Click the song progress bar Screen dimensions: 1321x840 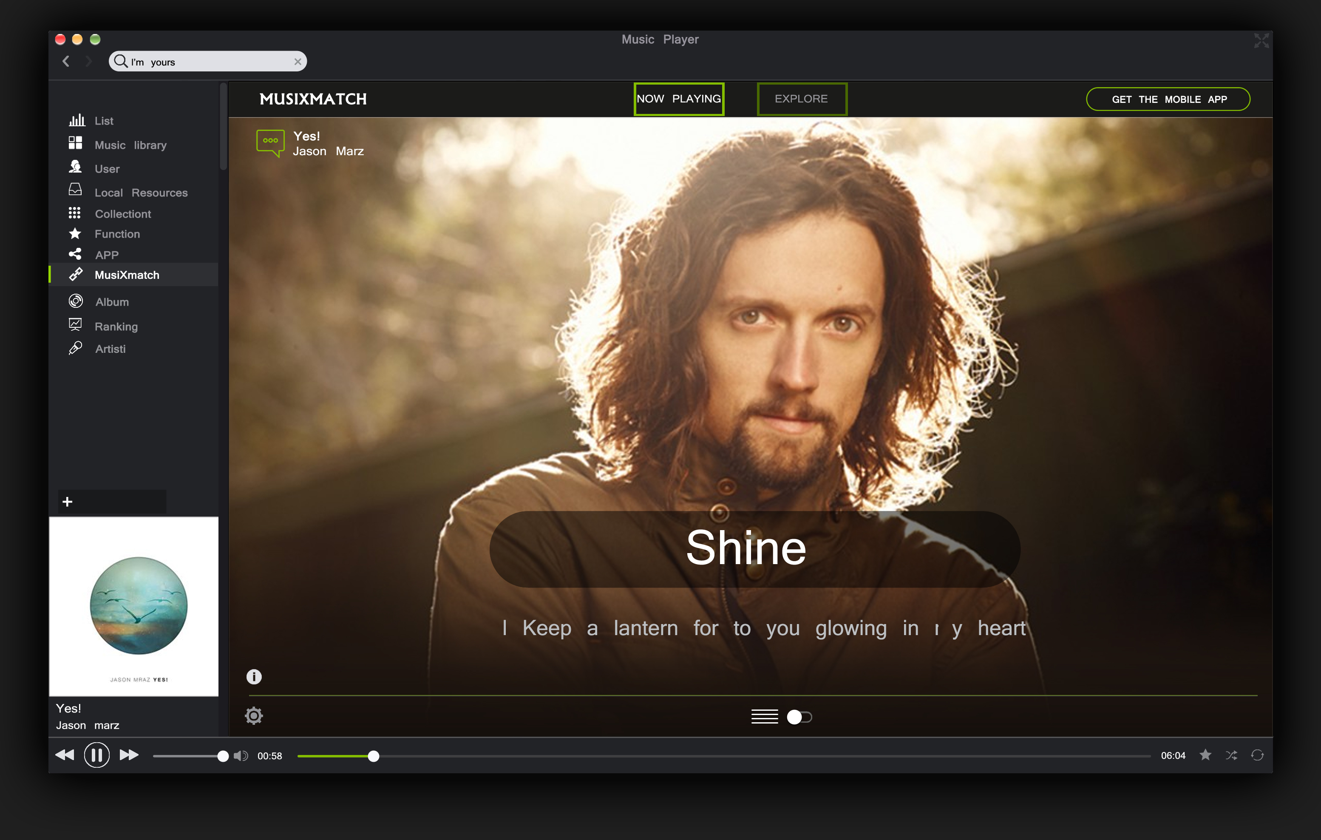(x=723, y=756)
